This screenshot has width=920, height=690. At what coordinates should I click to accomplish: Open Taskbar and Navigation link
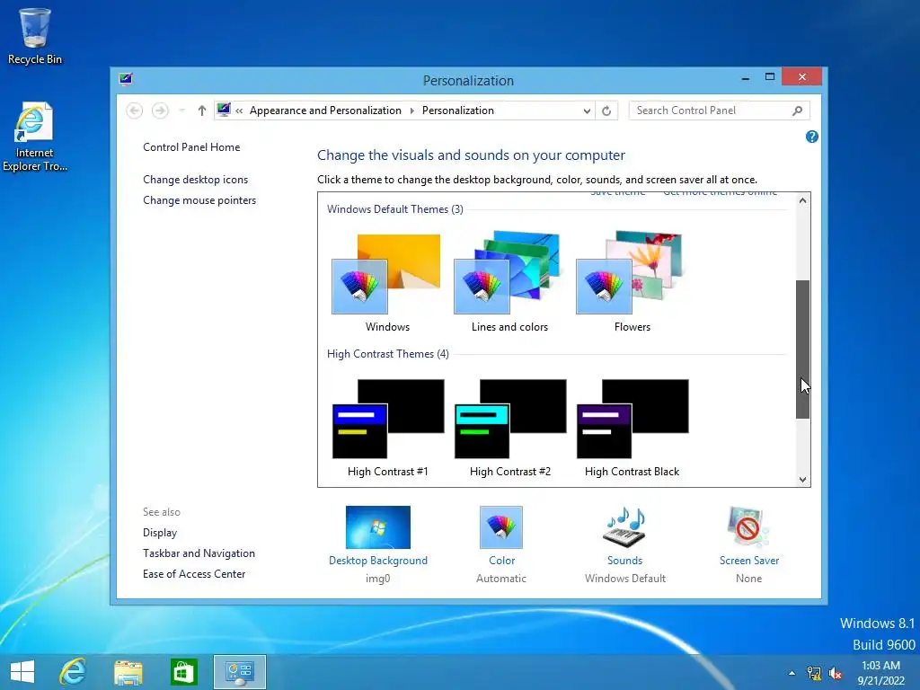point(199,553)
